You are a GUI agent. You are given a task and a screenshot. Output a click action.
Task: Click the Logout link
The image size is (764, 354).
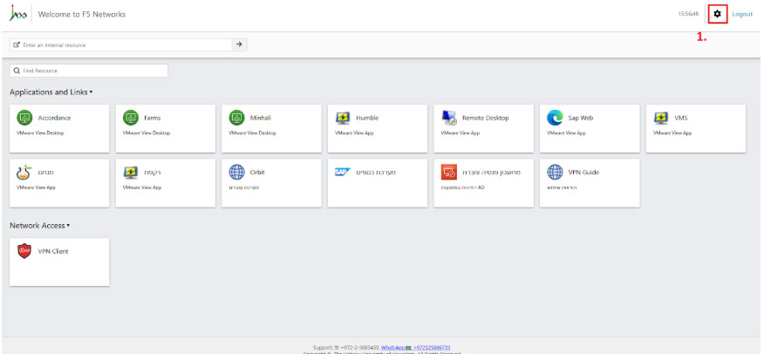tap(742, 14)
